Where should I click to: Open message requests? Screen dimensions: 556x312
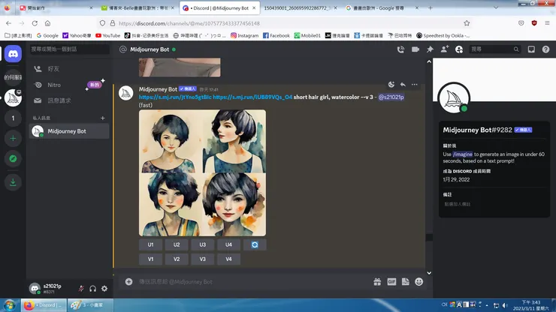(x=69, y=101)
